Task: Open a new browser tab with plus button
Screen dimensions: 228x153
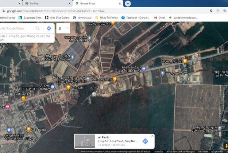Action: pos(128,4)
